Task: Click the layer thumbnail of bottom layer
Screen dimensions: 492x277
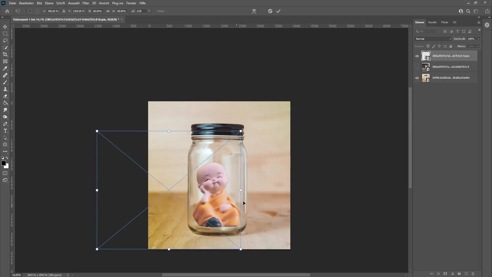Action: pyautogui.click(x=425, y=78)
